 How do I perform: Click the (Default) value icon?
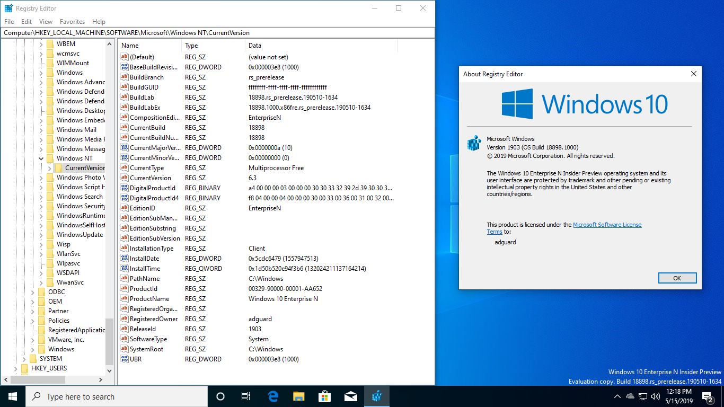(125, 57)
